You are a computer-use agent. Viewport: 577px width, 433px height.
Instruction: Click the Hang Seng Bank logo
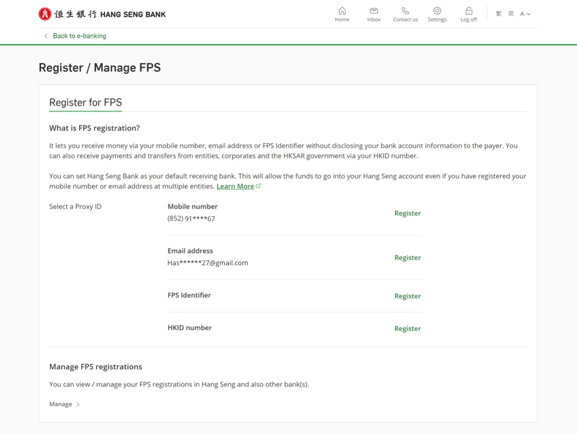point(102,14)
